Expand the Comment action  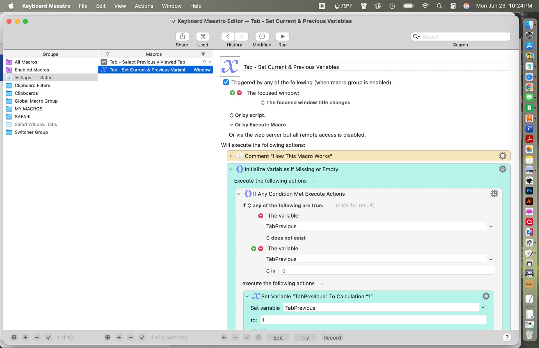[x=231, y=156]
